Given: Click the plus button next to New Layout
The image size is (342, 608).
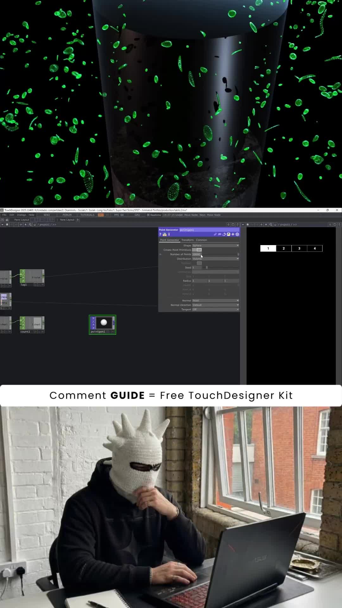Looking at the screenshot, I should click(78, 220).
